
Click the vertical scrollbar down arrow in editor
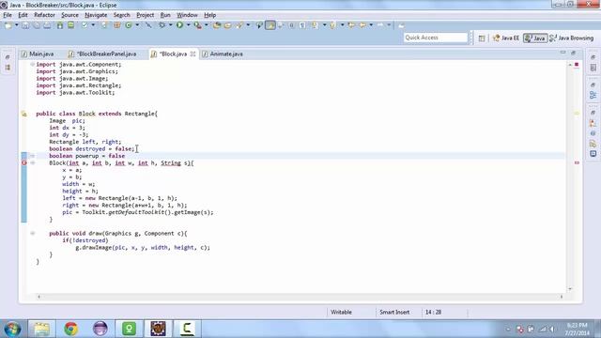pyautogui.click(x=570, y=289)
